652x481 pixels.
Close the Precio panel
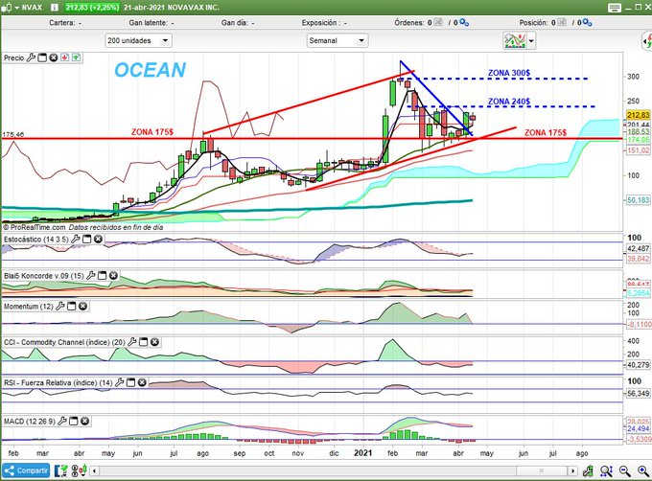(54, 57)
